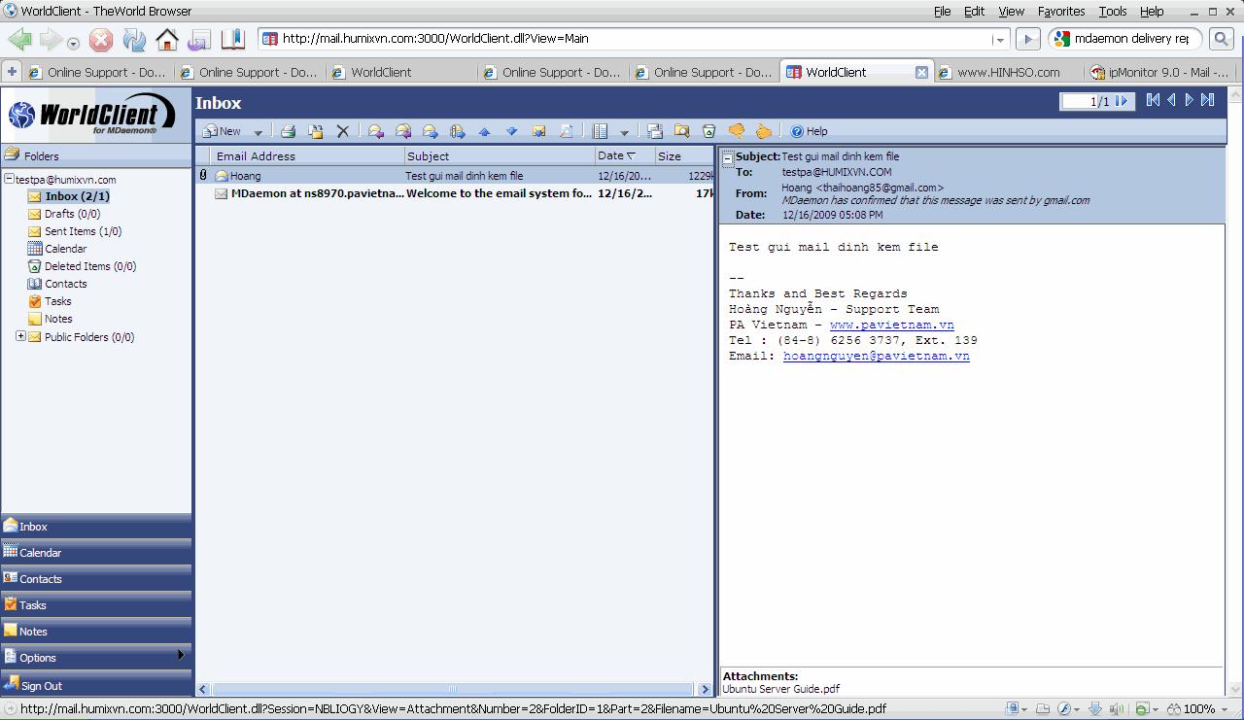1244x720 pixels.
Task: Select Inbox (2/1) folder in tree
Action: (x=68, y=196)
